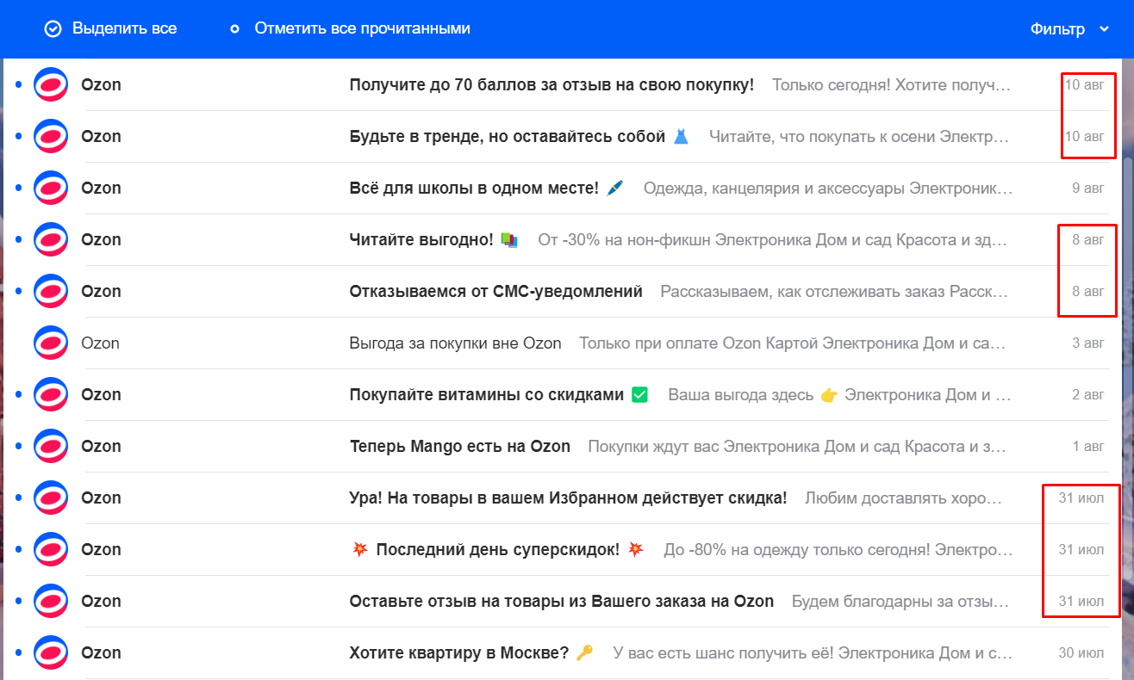Open 'Оставьте отзыв на товары из Вашего заказа' subject
This screenshot has width=1134, height=680.
coord(562,601)
